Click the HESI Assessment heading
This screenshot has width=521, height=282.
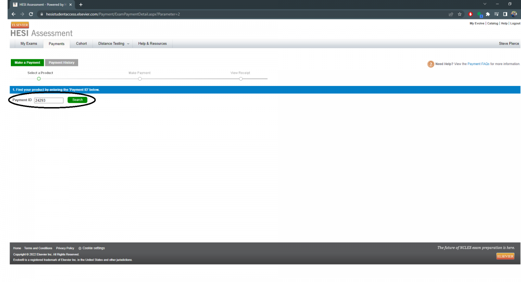coord(42,33)
